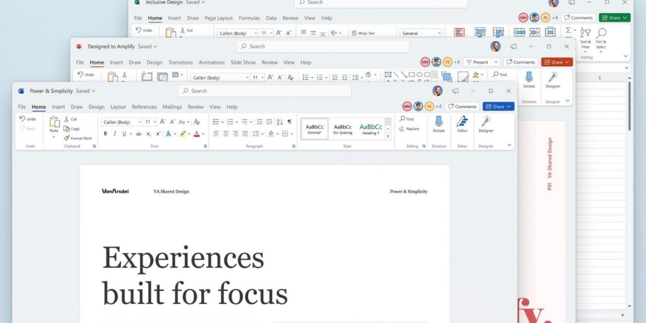646x323 pixels.
Task: Increase font size in Word
Action: coord(163,122)
